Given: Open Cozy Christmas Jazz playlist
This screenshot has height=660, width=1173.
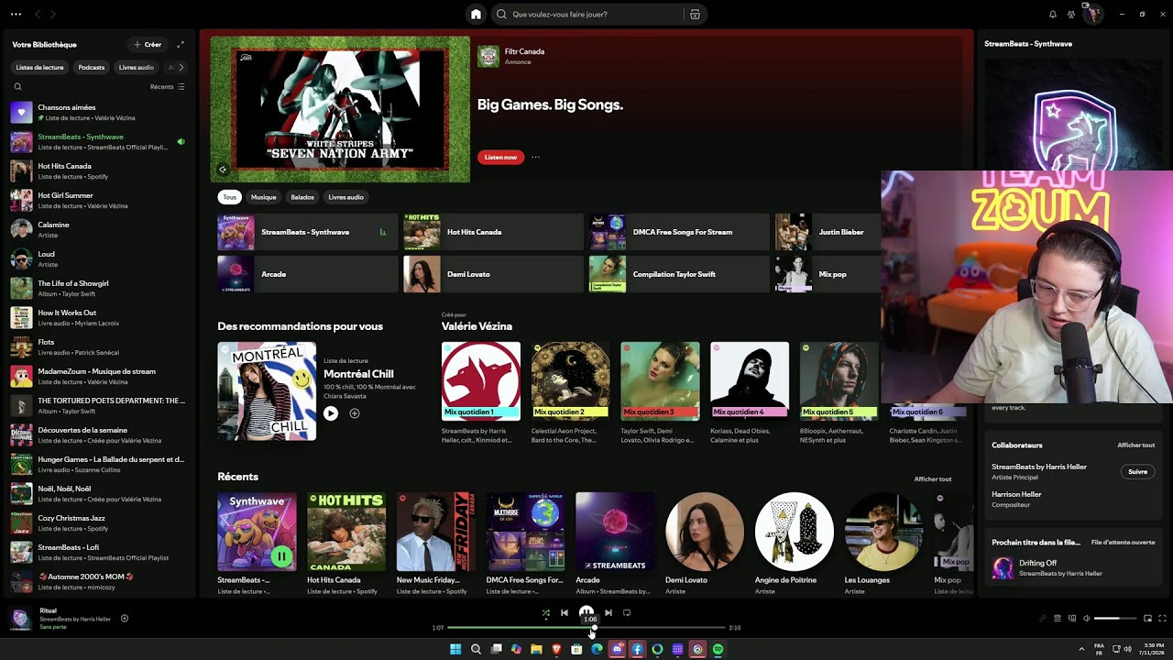Looking at the screenshot, I should point(98,523).
